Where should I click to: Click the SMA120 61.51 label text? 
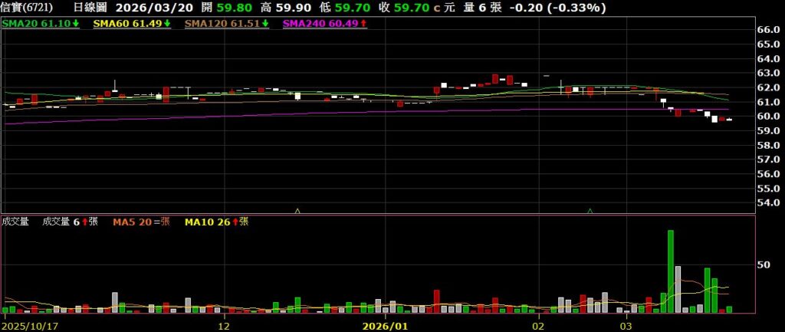pos(222,25)
